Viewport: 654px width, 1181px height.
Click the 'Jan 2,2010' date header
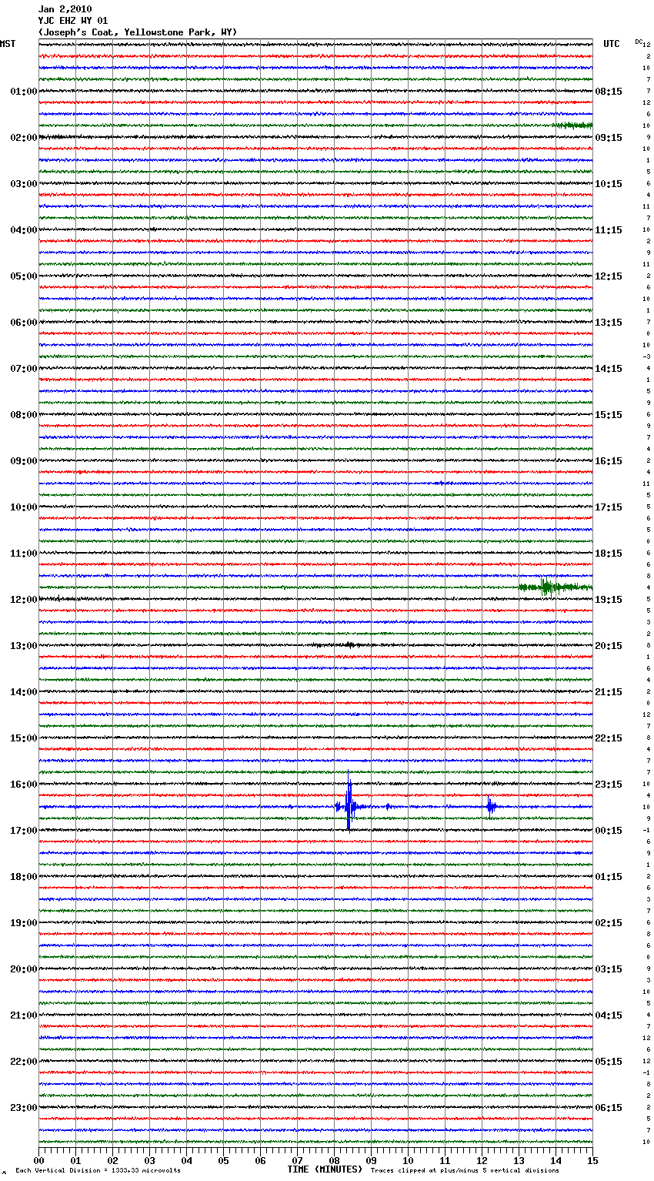click(65, 9)
